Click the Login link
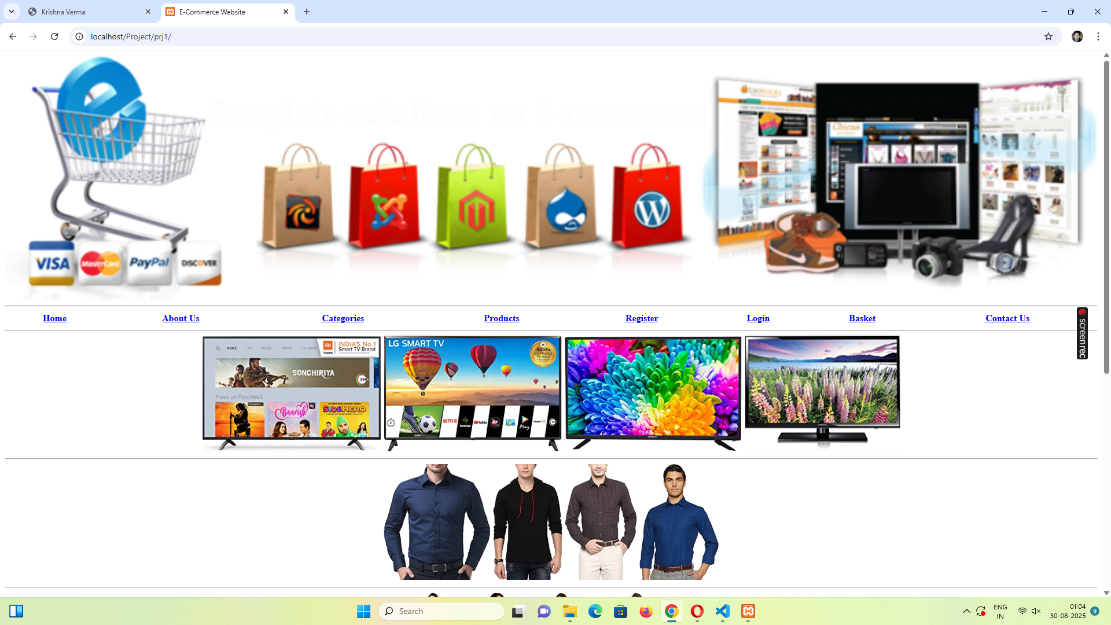1111x625 pixels. 758,318
